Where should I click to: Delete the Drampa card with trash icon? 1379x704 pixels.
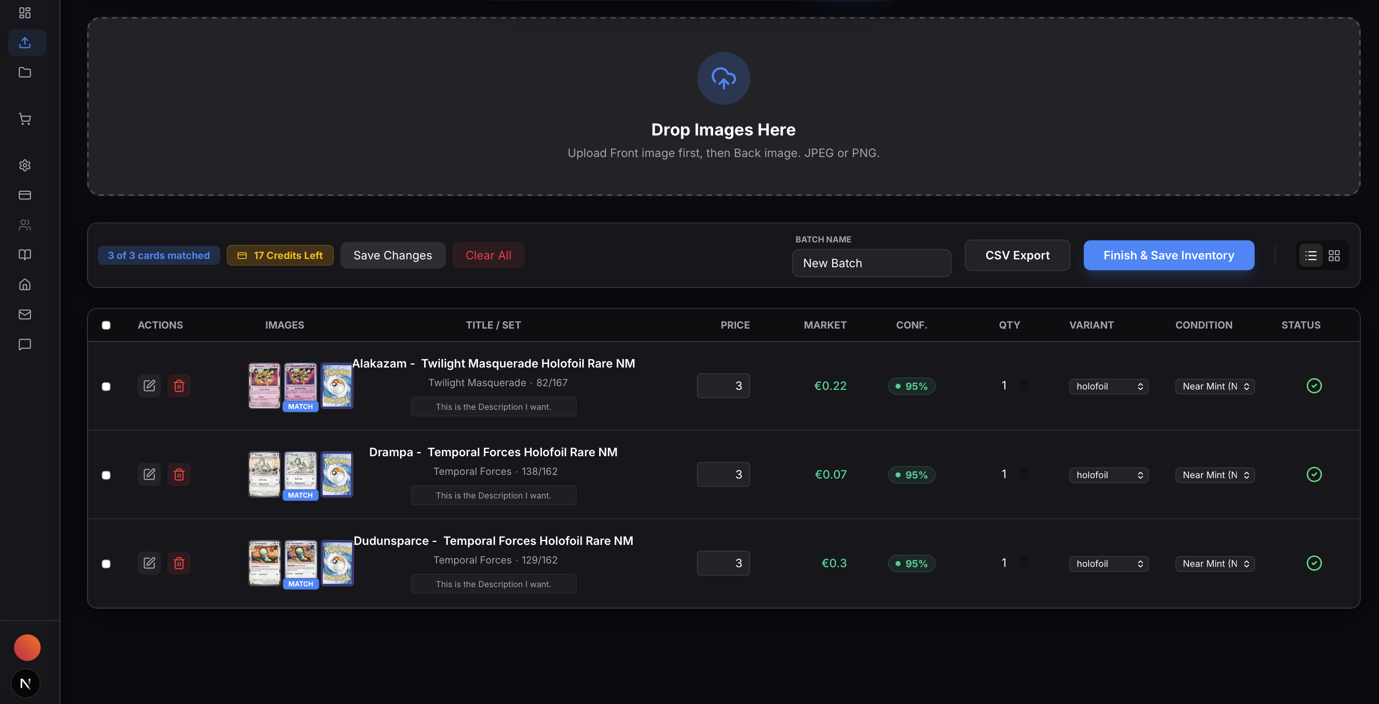tap(180, 474)
